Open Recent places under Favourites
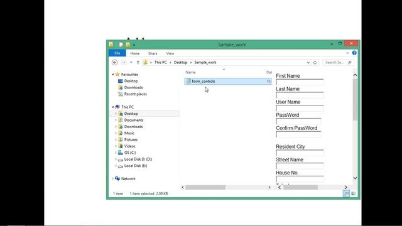The image size is (402, 226). point(136,94)
